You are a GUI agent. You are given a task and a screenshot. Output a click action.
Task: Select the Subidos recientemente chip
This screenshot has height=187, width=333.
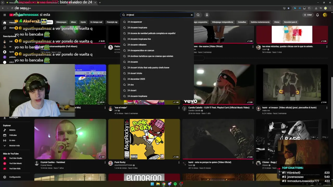260,22
